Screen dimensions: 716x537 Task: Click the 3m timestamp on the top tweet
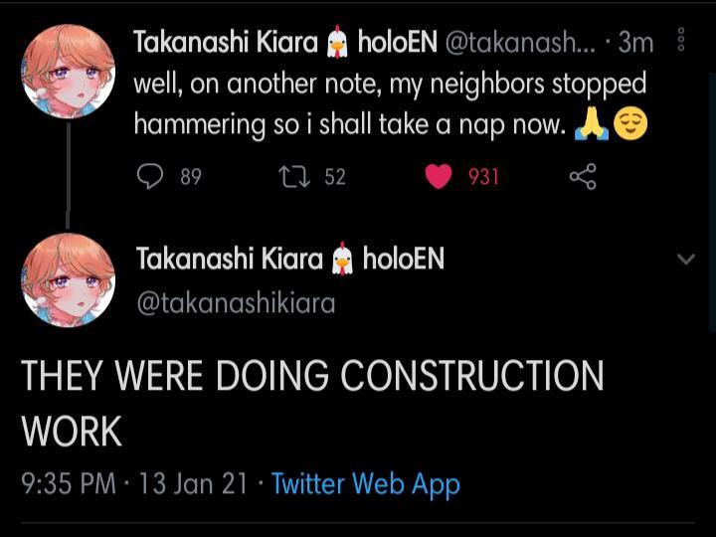coord(635,42)
